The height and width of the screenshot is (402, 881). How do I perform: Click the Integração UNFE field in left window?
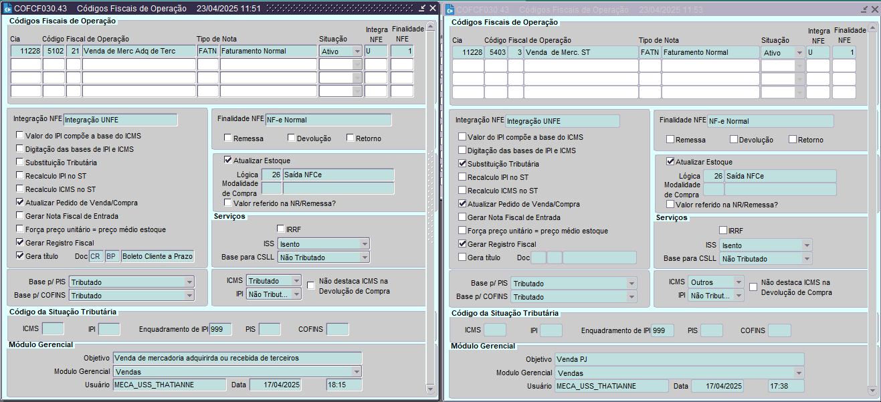pos(120,120)
